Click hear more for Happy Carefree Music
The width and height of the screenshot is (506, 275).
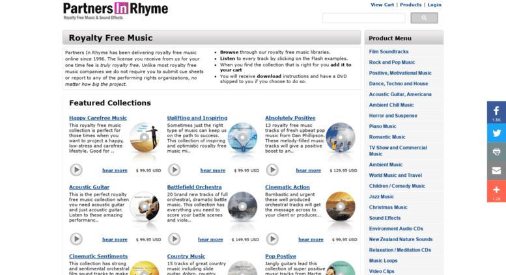coord(115,170)
